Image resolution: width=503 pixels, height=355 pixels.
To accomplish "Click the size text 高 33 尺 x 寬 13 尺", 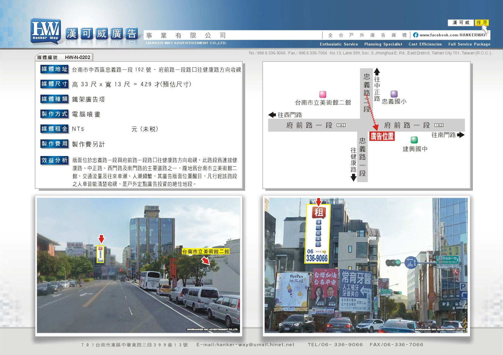I will click(101, 84).
